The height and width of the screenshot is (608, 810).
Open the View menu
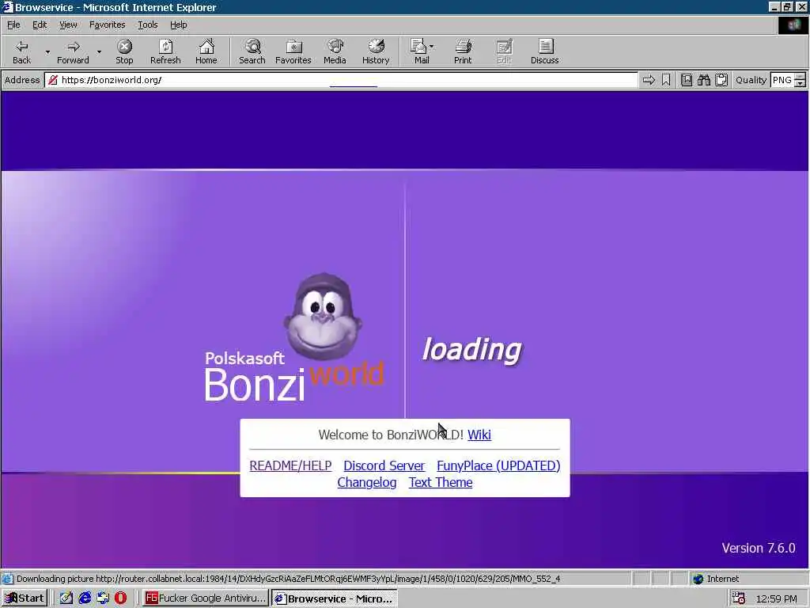click(68, 25)
